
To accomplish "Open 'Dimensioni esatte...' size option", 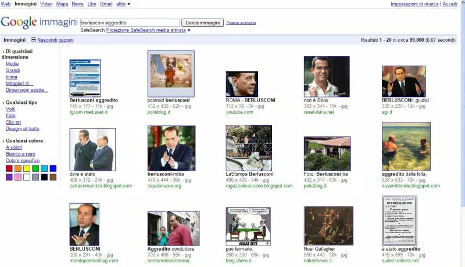I will point(27,90).
